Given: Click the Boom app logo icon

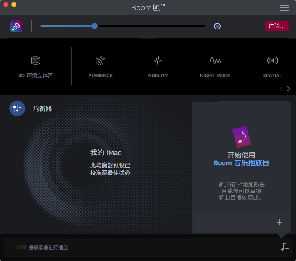Looking at the screenshot, I should coord(16,26).
